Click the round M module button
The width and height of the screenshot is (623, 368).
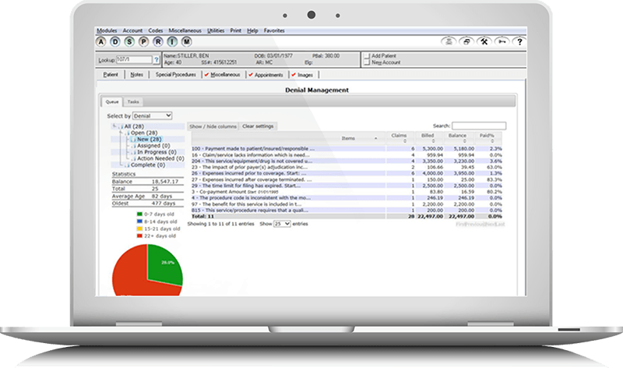[x=186, y=41]
